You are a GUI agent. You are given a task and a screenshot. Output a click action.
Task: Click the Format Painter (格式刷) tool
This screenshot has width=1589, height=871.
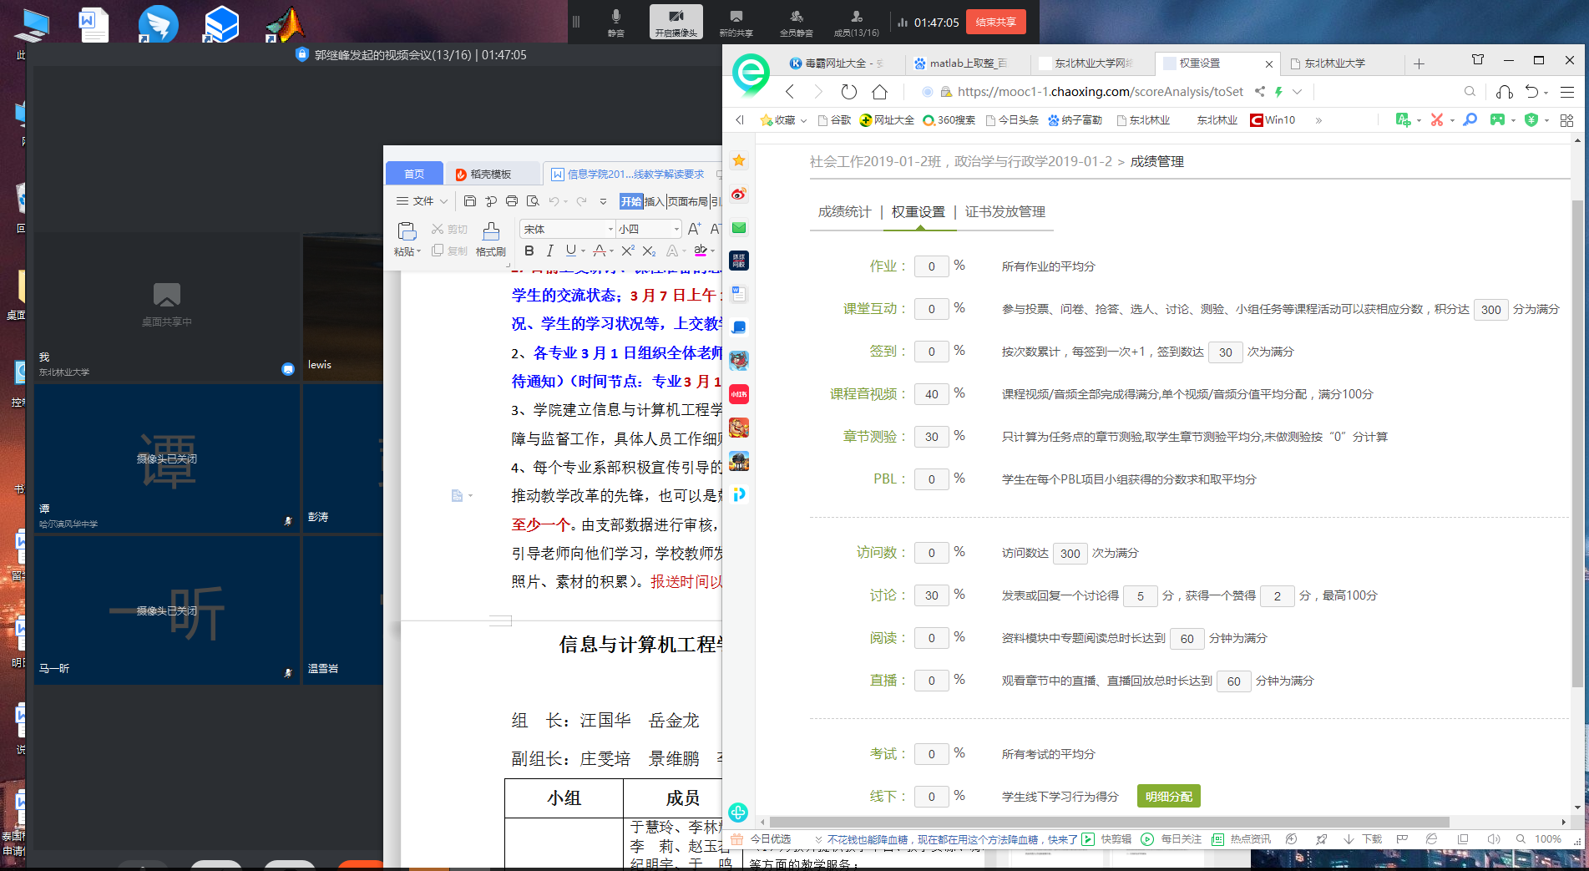click(491, 238)
